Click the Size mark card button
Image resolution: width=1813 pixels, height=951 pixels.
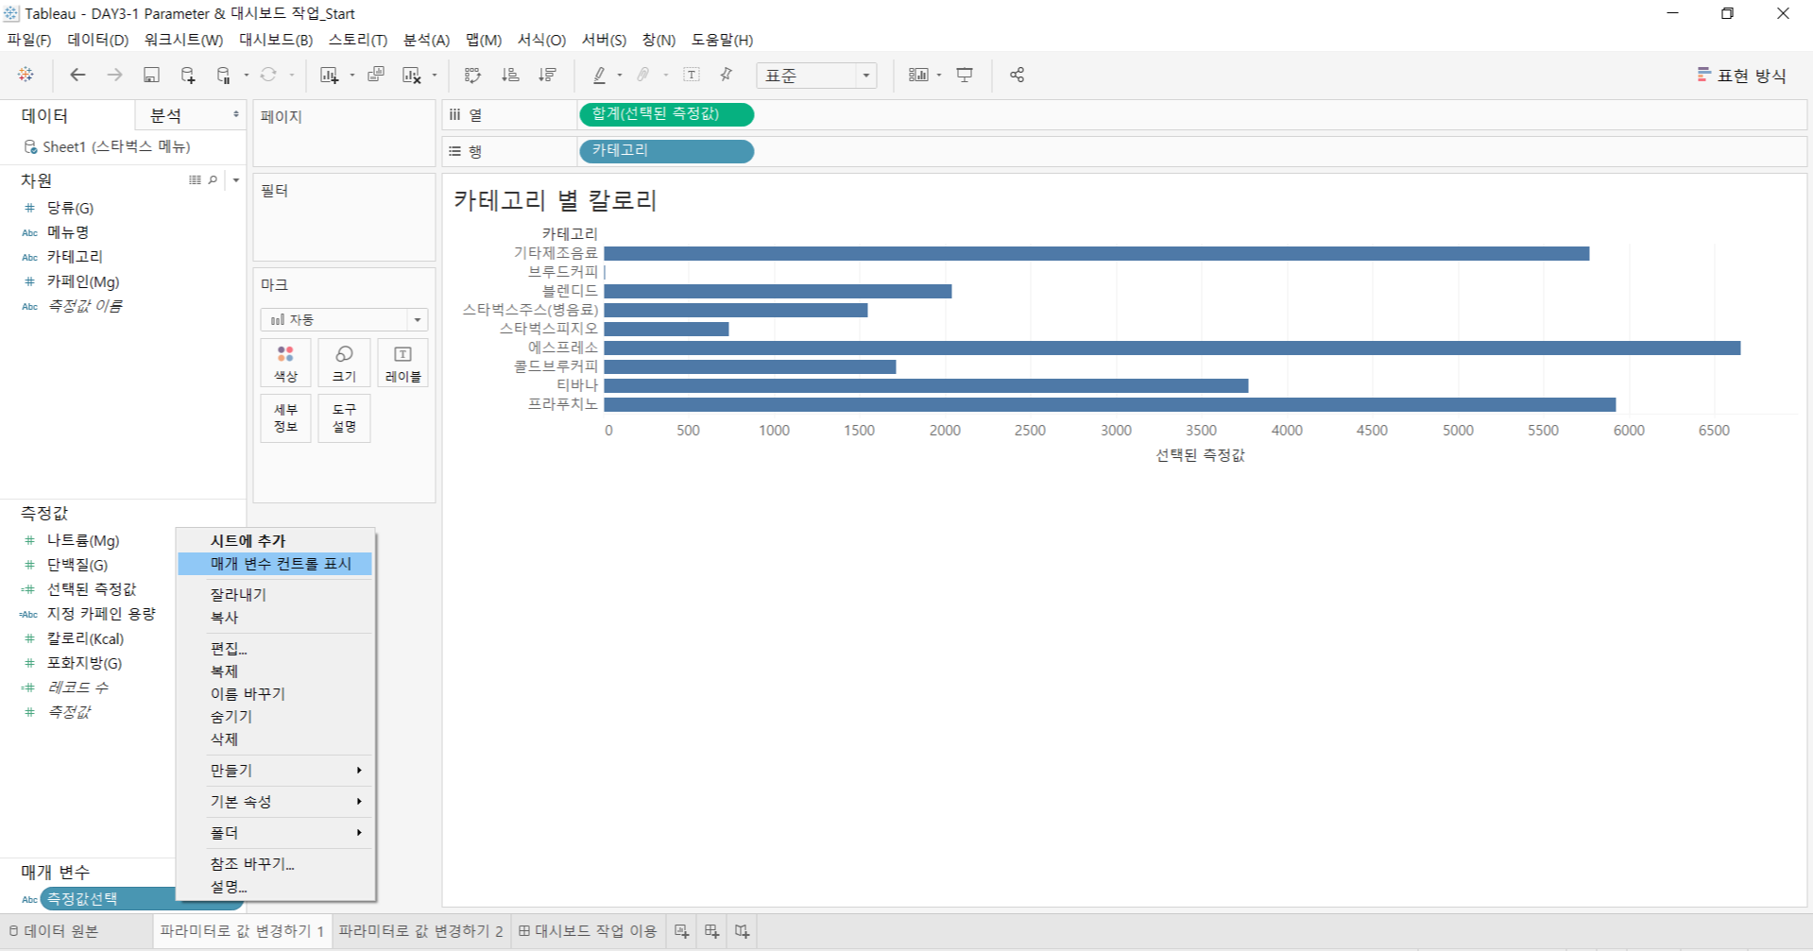click(344, 364)
